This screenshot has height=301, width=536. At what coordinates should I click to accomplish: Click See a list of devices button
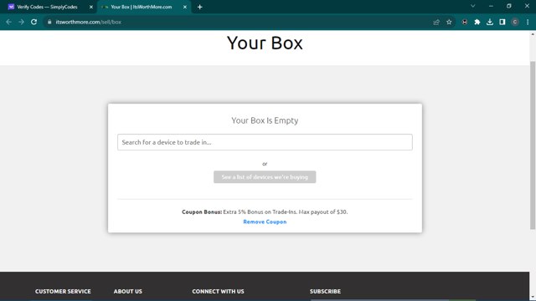coord(265,177)
